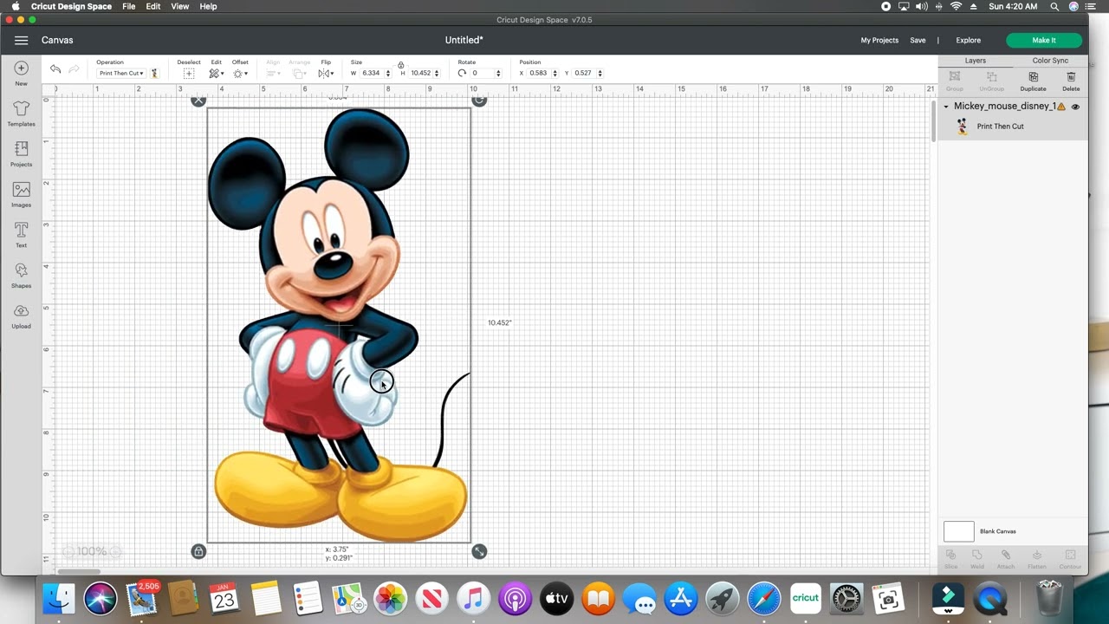Open Safari from the Dock
Image resolution: width=1109 pixels, height=624 pixels.
(x=763, y=598)
